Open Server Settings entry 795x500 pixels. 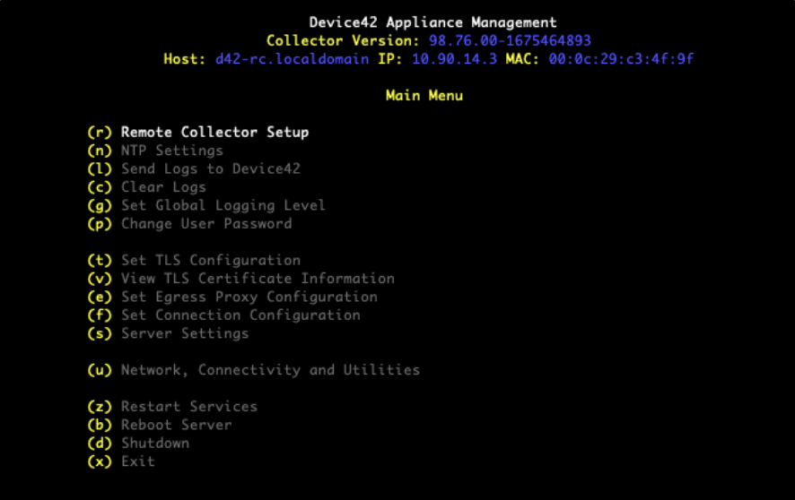point(169,333)
